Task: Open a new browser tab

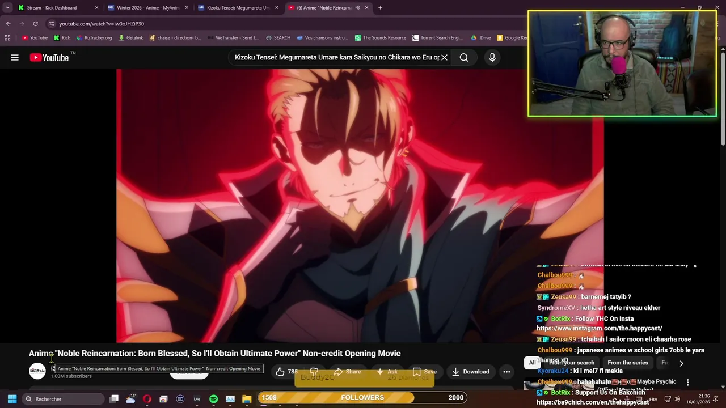Action: pyautogui.click(x=380, y=8)
